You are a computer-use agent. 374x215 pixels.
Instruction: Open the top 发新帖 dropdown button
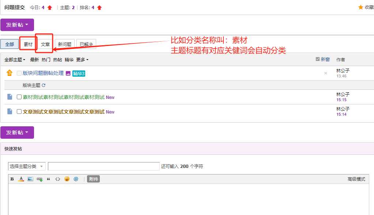click(17, 25)
